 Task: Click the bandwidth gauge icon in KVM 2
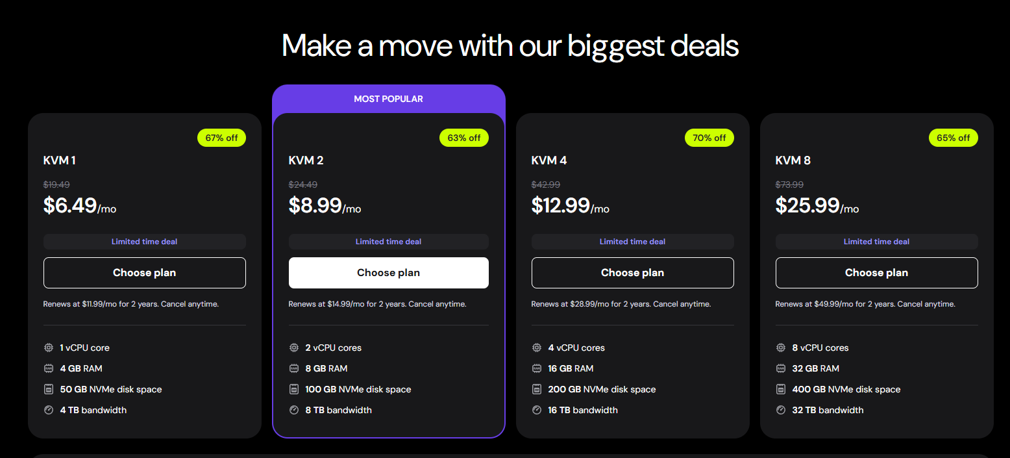[293, 410]
